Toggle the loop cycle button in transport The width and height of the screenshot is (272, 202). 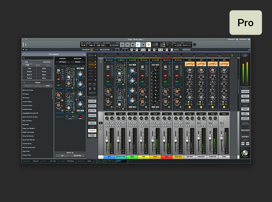(148, 45)
